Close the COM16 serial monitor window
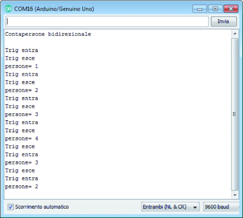243x218 pixels. pyautogui.click(x=231, y=9)
